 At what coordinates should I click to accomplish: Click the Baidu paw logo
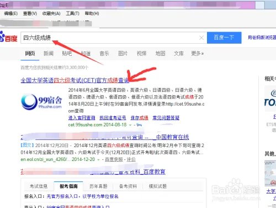click(8, 37)
